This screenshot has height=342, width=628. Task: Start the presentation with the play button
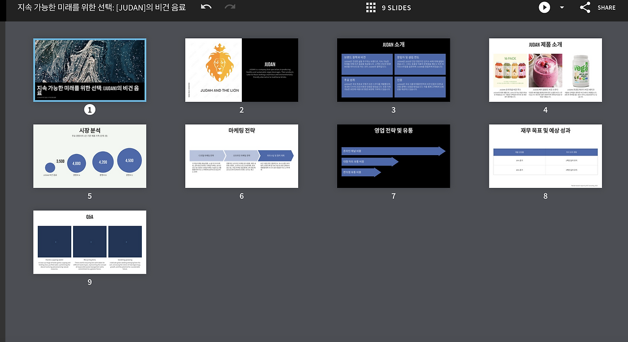(544, 7)
